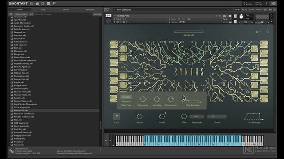Open the instrument Output dropdown
The image size is (284, 159).
140,19
